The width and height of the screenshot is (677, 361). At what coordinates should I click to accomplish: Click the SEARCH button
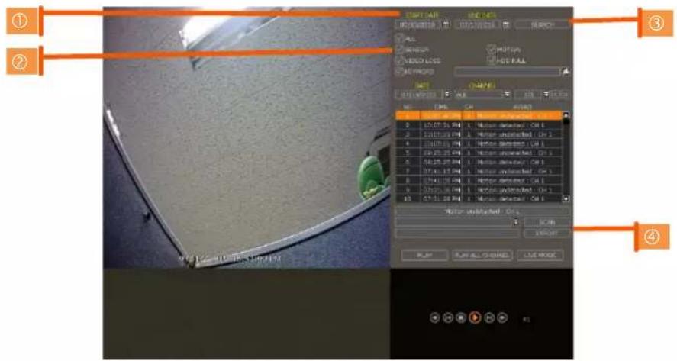click(x=543, y=25)
